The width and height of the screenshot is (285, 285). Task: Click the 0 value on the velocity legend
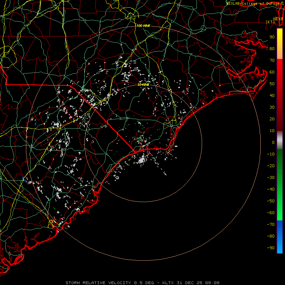(x=273, y=142)
